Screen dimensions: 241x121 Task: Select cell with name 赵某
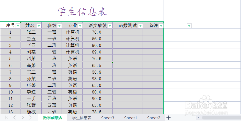pos(31,59)
